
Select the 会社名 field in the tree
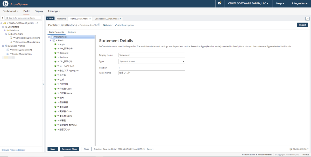63,75
